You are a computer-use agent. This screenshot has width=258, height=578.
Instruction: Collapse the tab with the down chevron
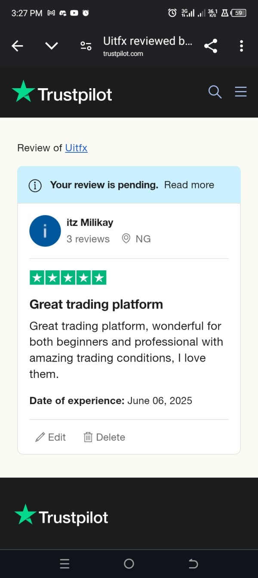(x=52, y=46)
